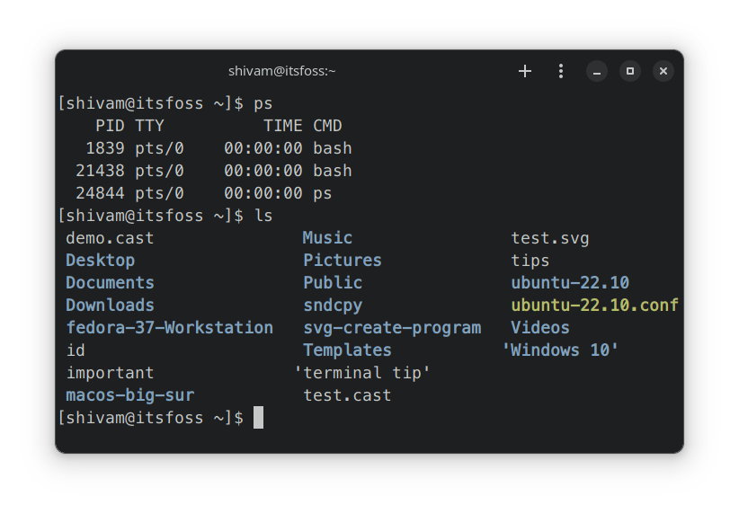Click the macos-big-sur directory name

(x=129, y=395)
